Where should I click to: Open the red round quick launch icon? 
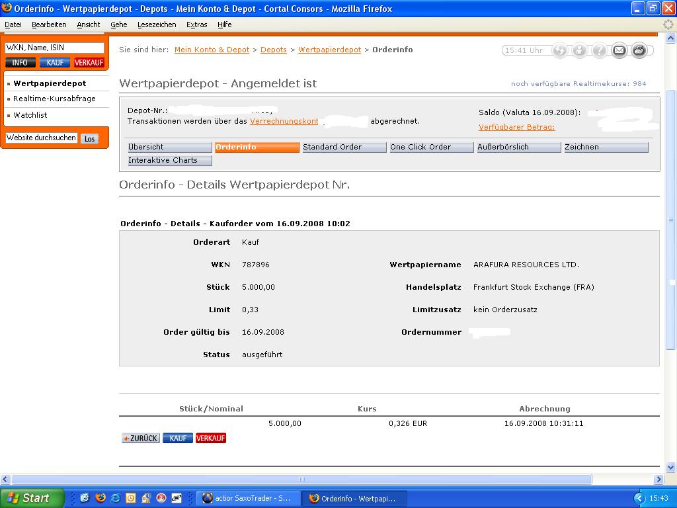[161, 497]
